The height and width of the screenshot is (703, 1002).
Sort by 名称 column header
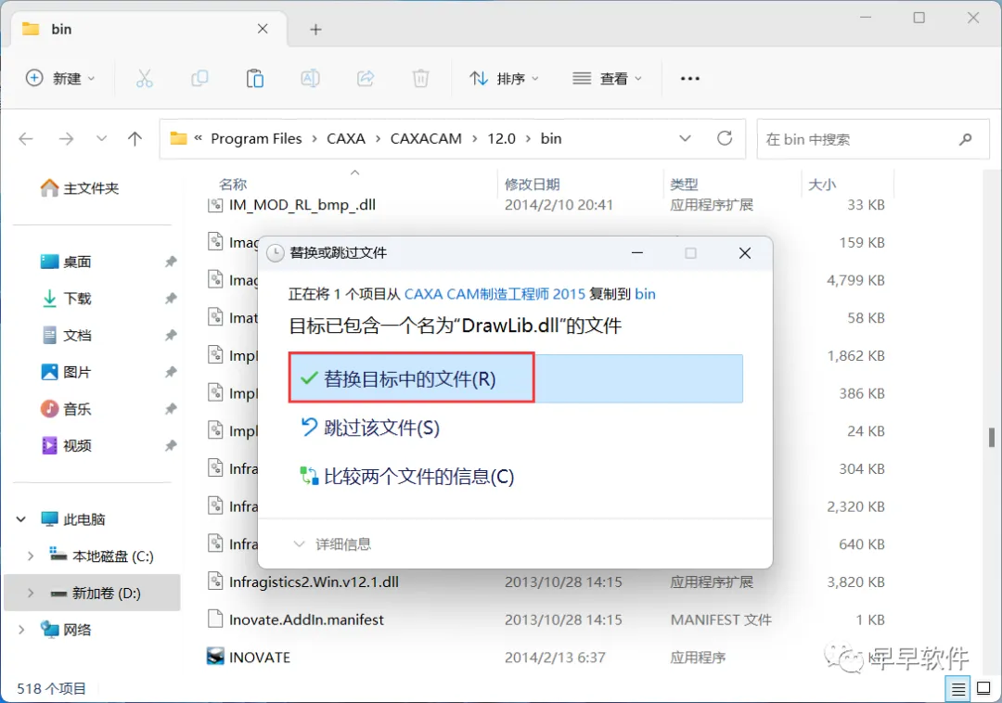(x=233, y=185)
